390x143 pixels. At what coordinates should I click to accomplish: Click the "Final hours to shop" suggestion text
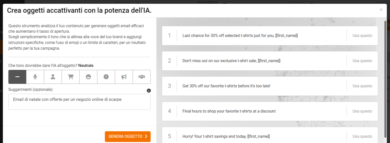coord(229,111)
